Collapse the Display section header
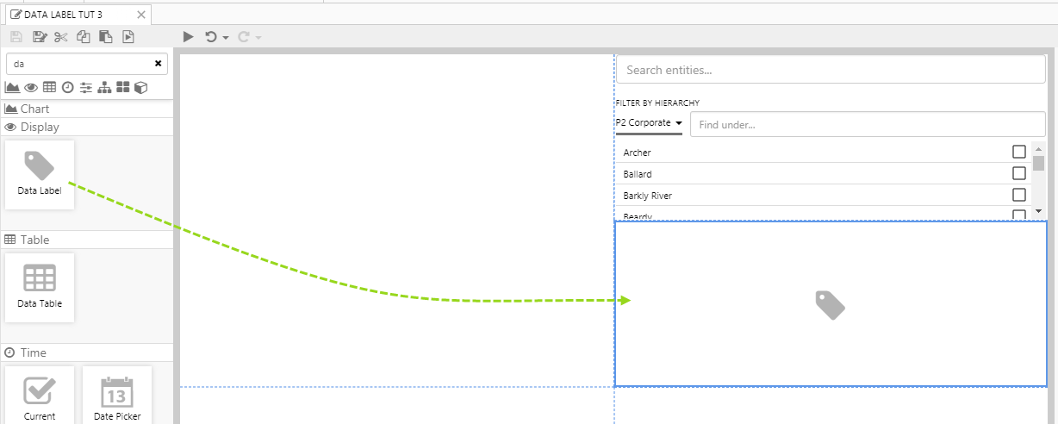Screen dimensions: 1058x424 [86, 127]
